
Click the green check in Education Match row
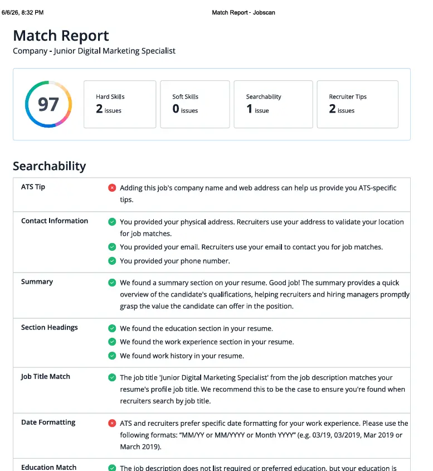(112, 468)
